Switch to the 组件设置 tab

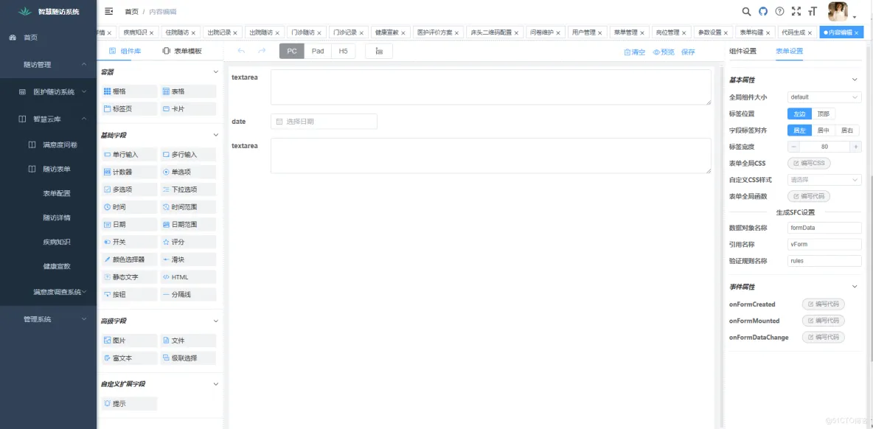[742, 51]
